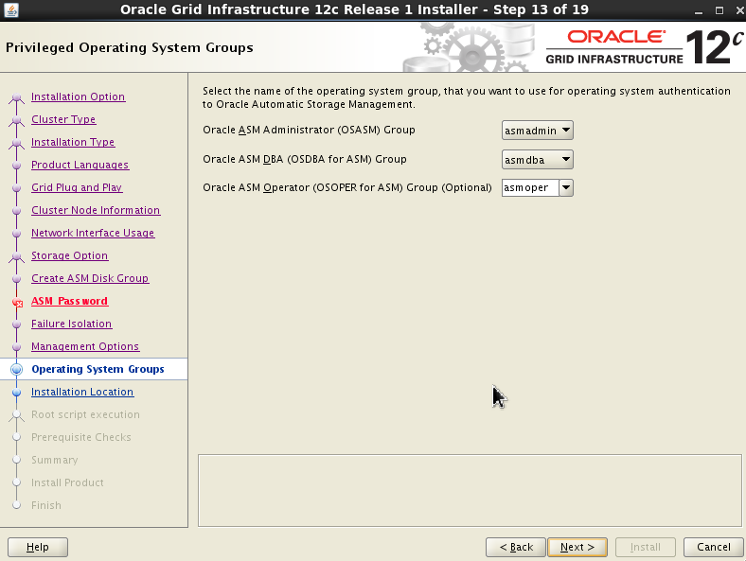The height and width of the screenshot is (561, 746).
Task: Click the Privileged Operating System Groups heading
Action: pyautogui.click(x=130, y=47)
